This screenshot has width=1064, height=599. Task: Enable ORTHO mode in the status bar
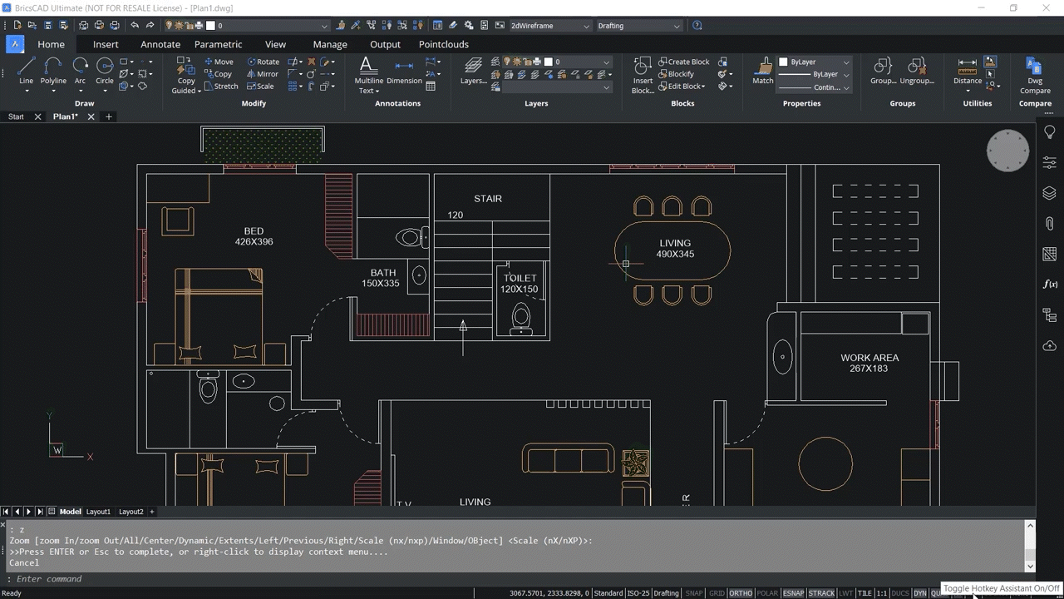point(741,592)
